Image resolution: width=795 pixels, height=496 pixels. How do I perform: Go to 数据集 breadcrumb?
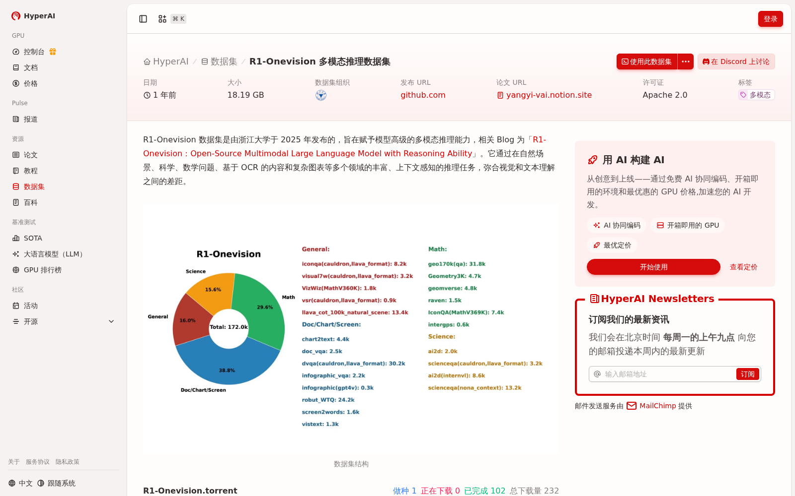pos(219,62)
